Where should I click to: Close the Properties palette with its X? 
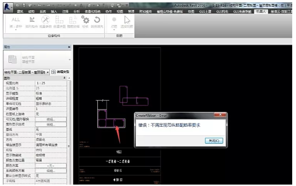tap(69, 47)
